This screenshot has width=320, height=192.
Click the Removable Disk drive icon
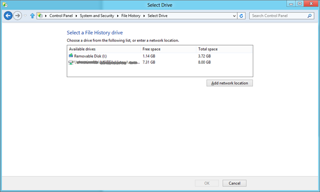[x=71, y=56]
